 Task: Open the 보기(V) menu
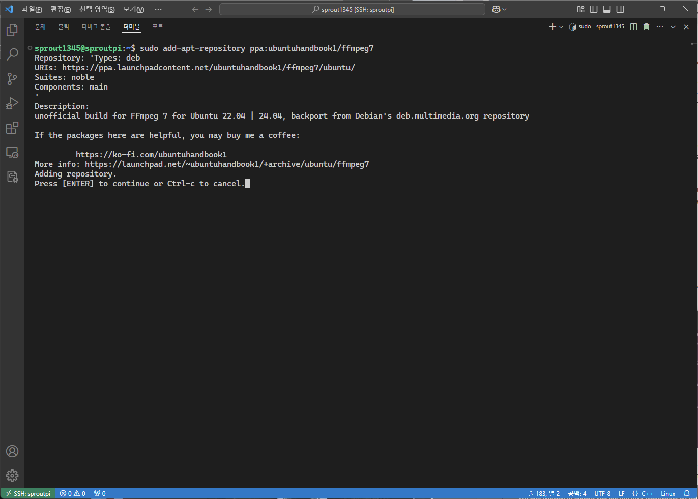(134, 9)
